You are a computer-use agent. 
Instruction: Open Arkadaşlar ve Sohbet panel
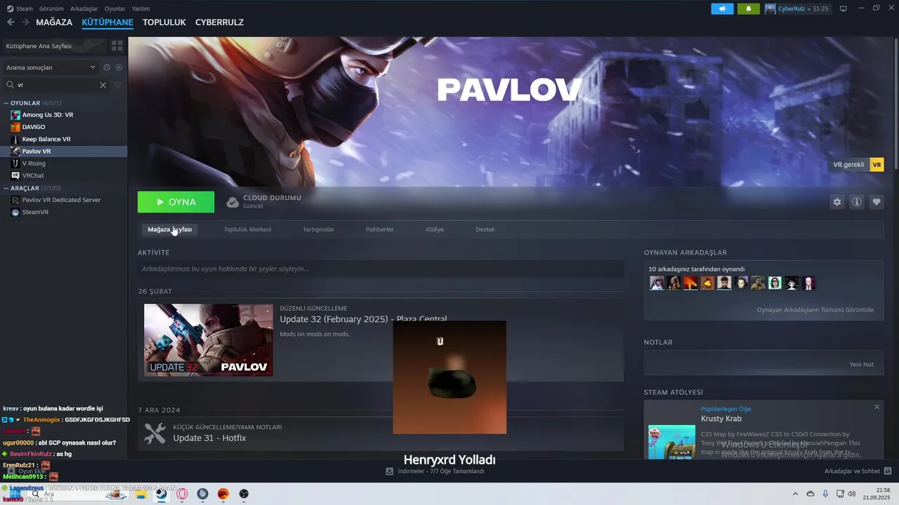[858, 471]
